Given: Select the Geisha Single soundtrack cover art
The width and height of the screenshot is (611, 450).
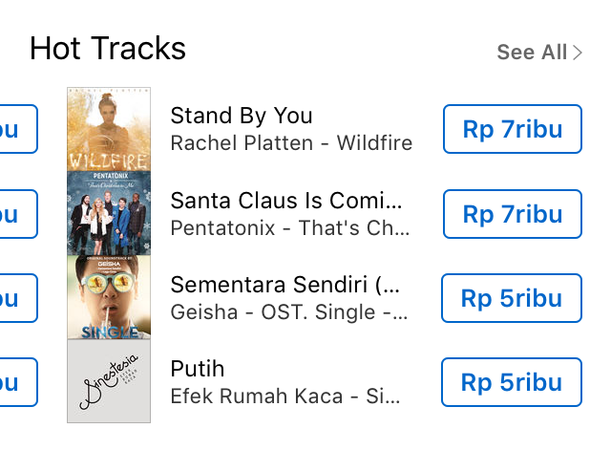Looking at the screenshot, I should point(109,297).
